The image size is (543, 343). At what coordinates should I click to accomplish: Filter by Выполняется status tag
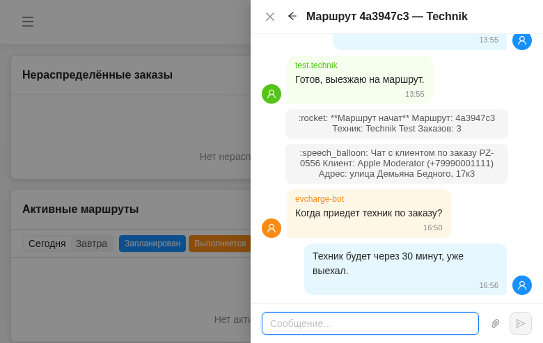219,244
